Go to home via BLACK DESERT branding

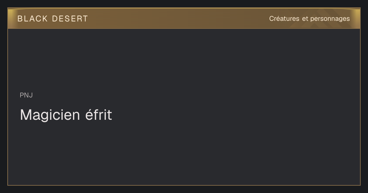point(52,19)
